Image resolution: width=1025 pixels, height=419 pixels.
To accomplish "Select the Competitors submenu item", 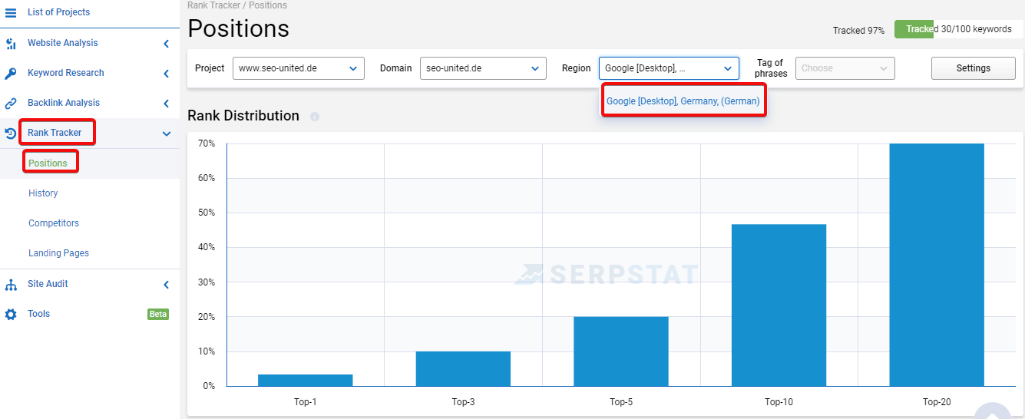I will (x=54, y=223).
